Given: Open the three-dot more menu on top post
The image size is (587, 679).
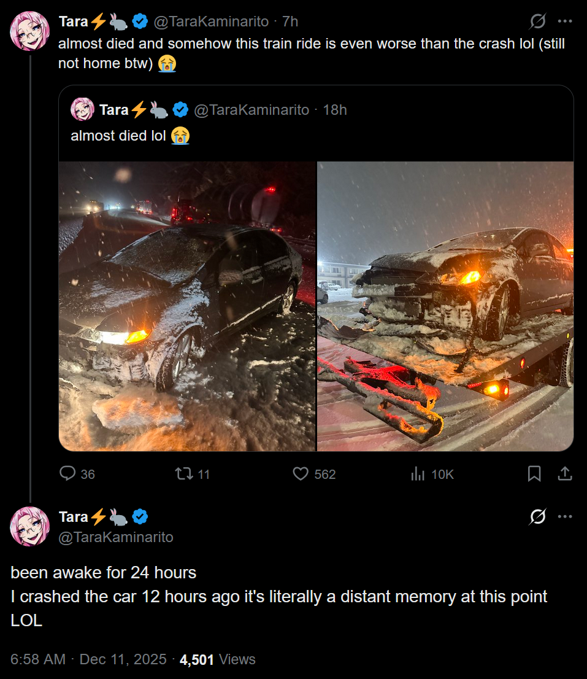Looking at the screenshot, I should point(565,21).
